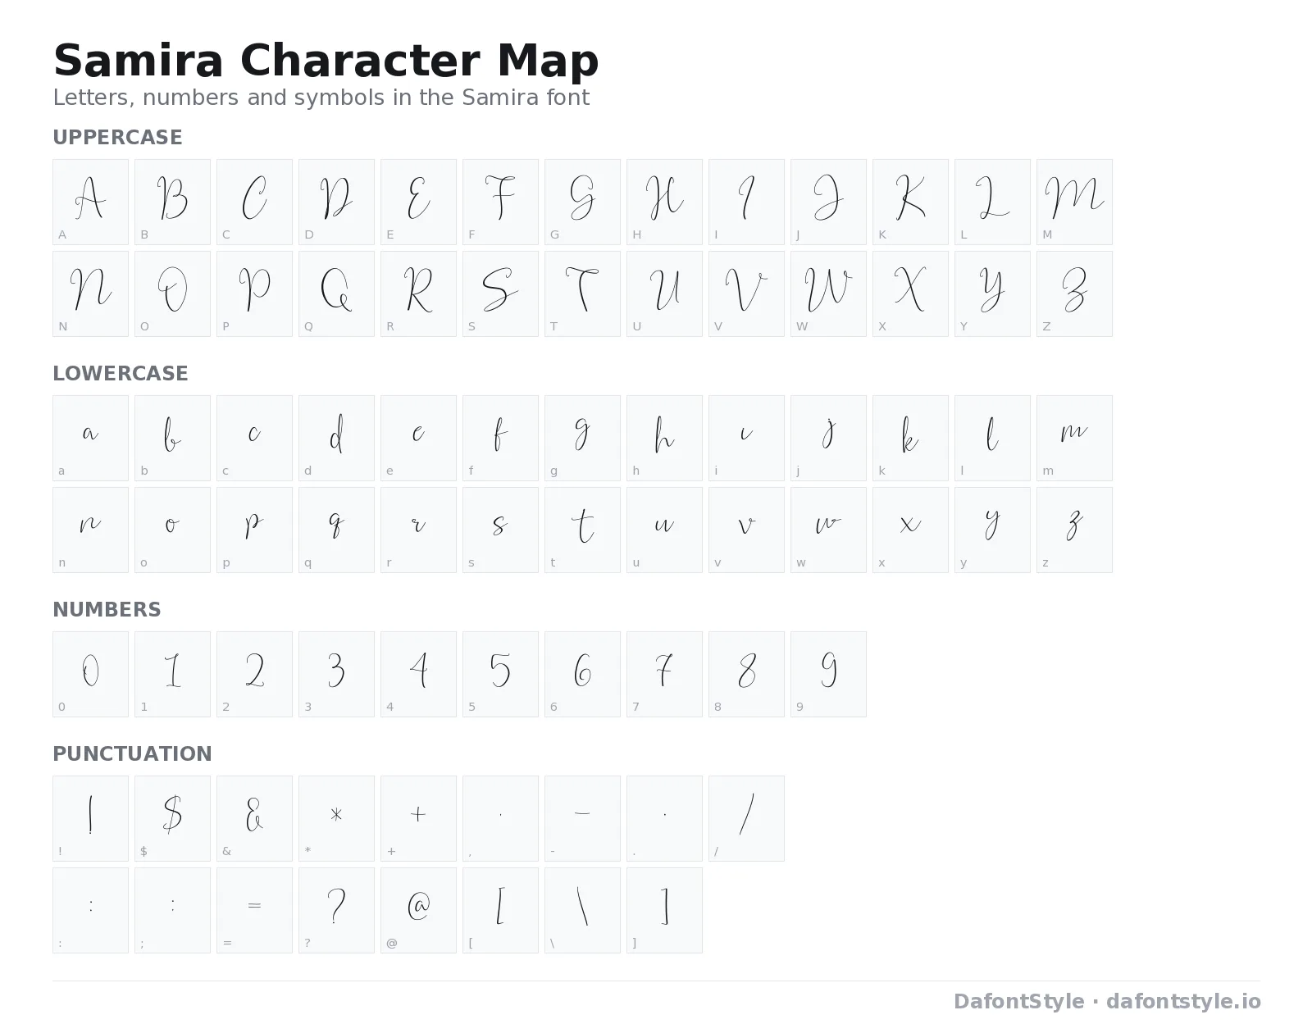Click the lowercase k glyph cell

click(x=910, y=438)
